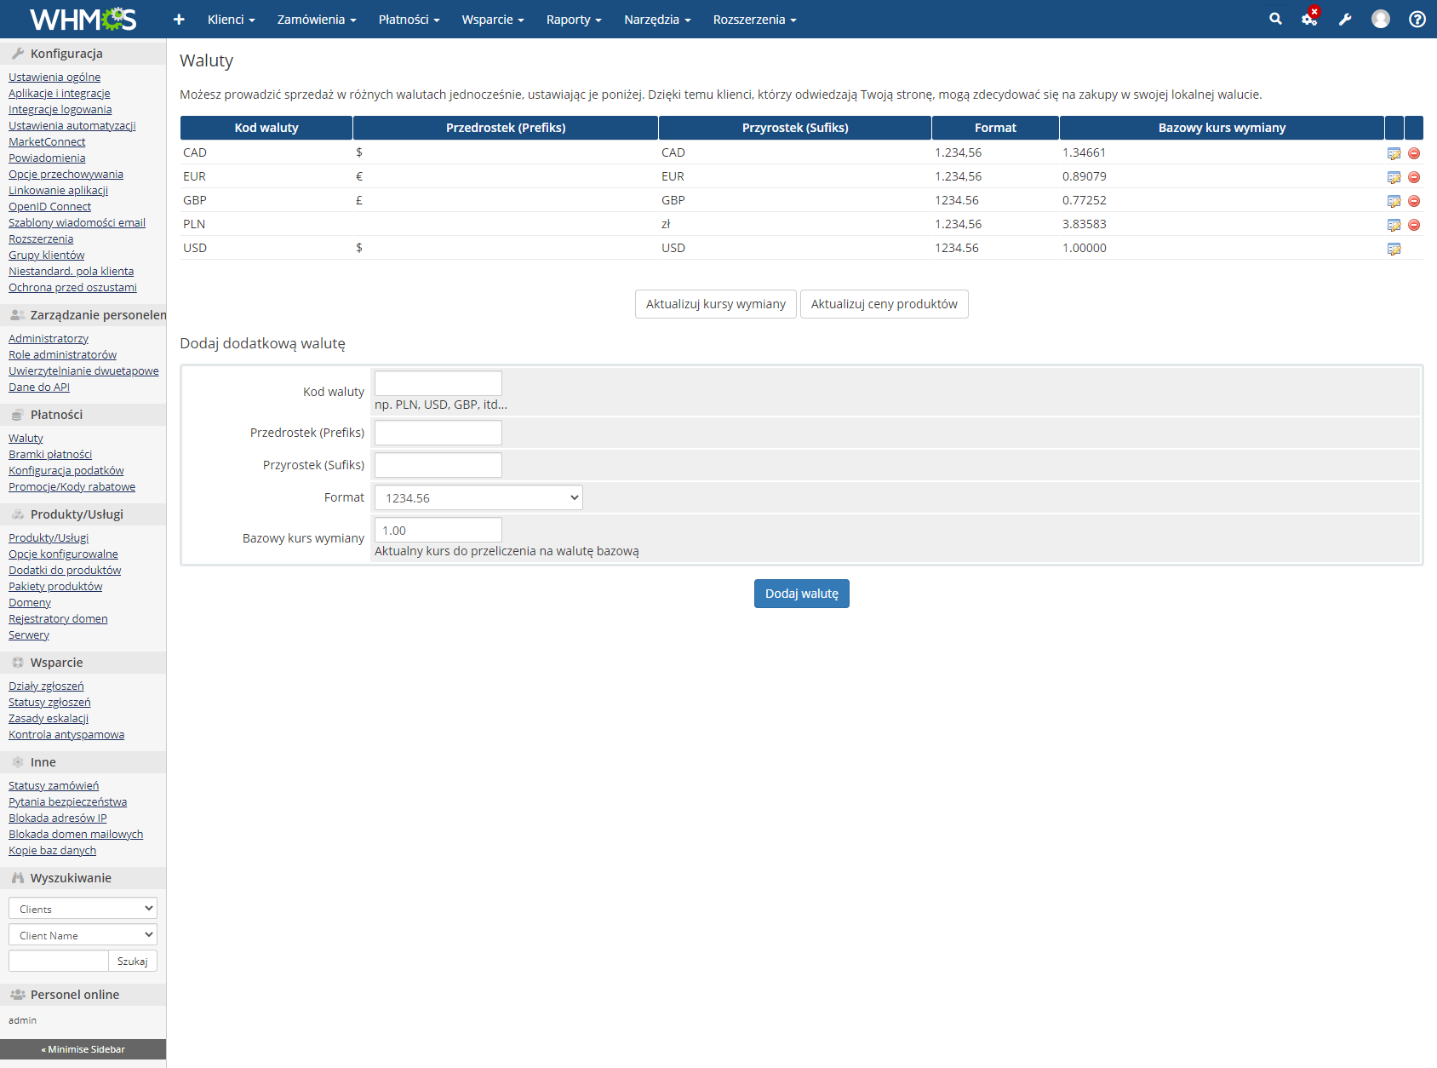Open the account avatar menu
The image size is (1437, 1068).
[1380, 18]
